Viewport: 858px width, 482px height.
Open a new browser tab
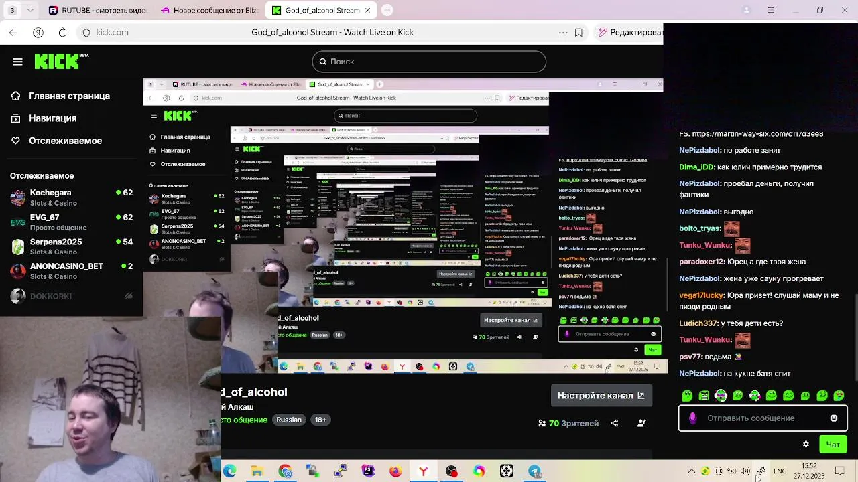tap(387, 10)
